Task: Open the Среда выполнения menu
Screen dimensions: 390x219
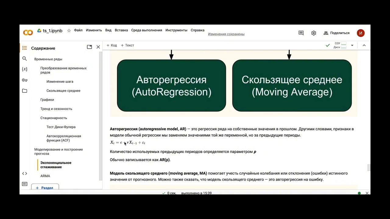Action: point(147,30)
